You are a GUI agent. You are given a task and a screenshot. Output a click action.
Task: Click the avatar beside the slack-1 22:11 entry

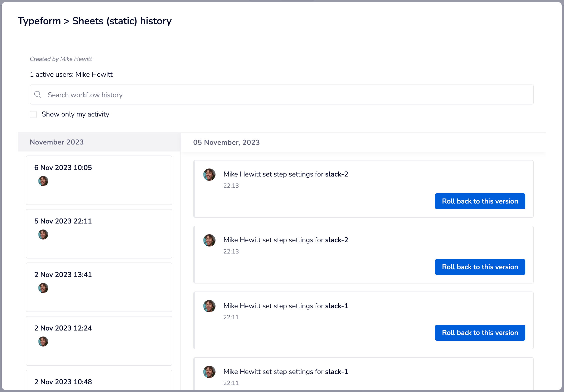209,306
